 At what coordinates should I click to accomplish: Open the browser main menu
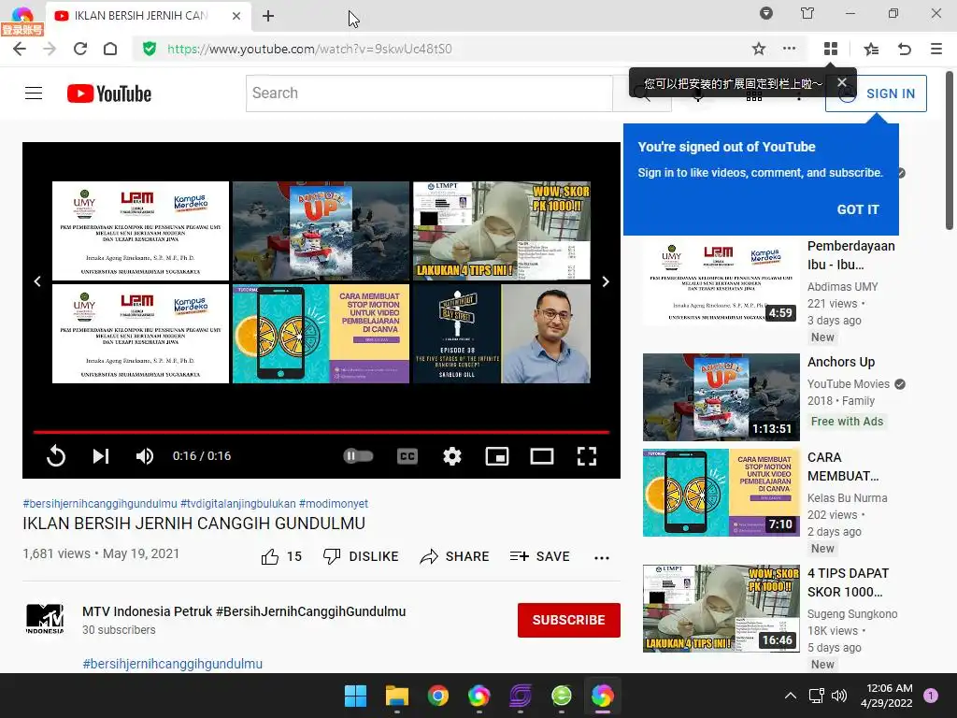pyautogui.click(x=936, y=49)
